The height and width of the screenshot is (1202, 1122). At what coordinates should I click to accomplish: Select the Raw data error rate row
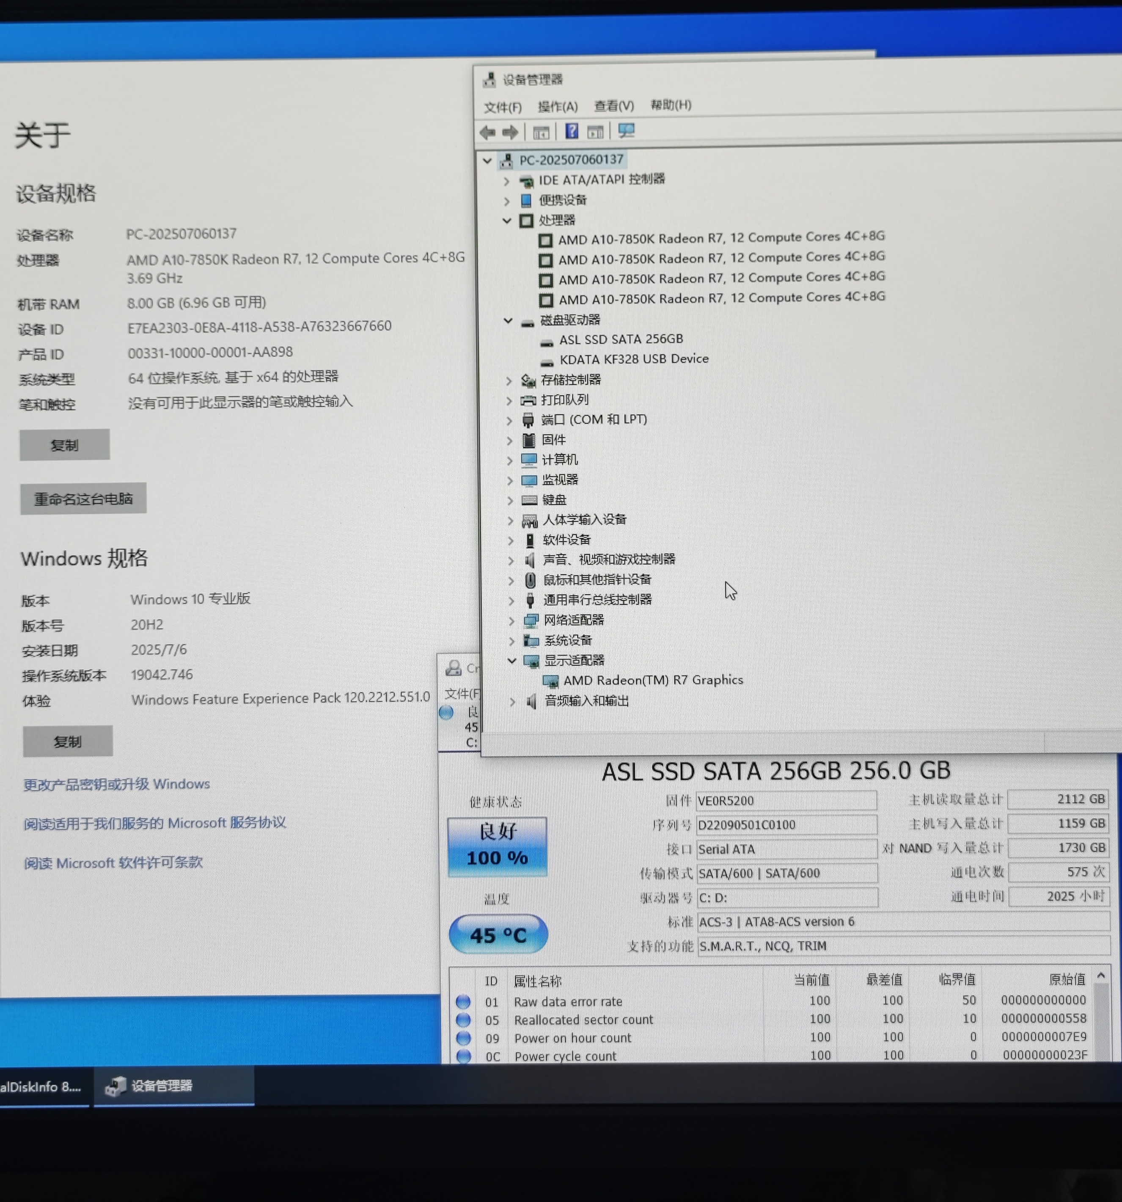(x=771, y=1001)
